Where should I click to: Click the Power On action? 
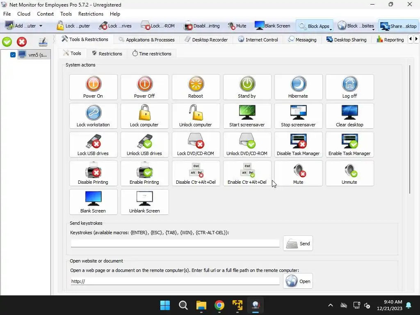click(x=93, y=87)
